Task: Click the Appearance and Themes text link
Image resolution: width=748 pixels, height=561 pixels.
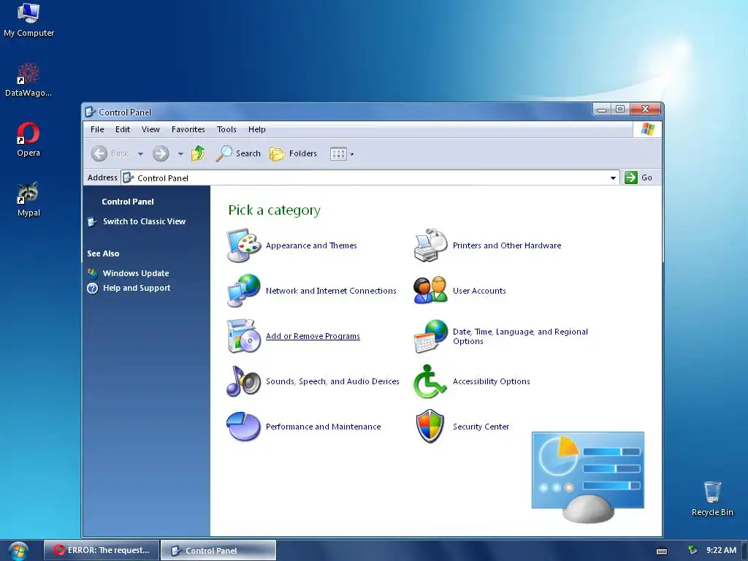Action: [x=311, y=245]
